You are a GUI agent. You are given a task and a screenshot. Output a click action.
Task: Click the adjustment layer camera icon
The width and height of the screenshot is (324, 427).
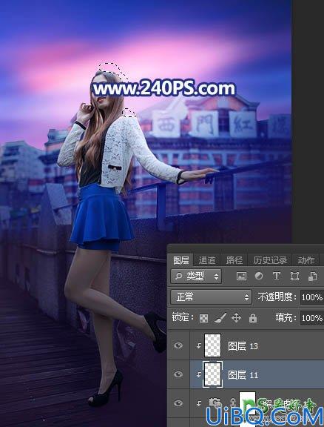click(215, 403)
